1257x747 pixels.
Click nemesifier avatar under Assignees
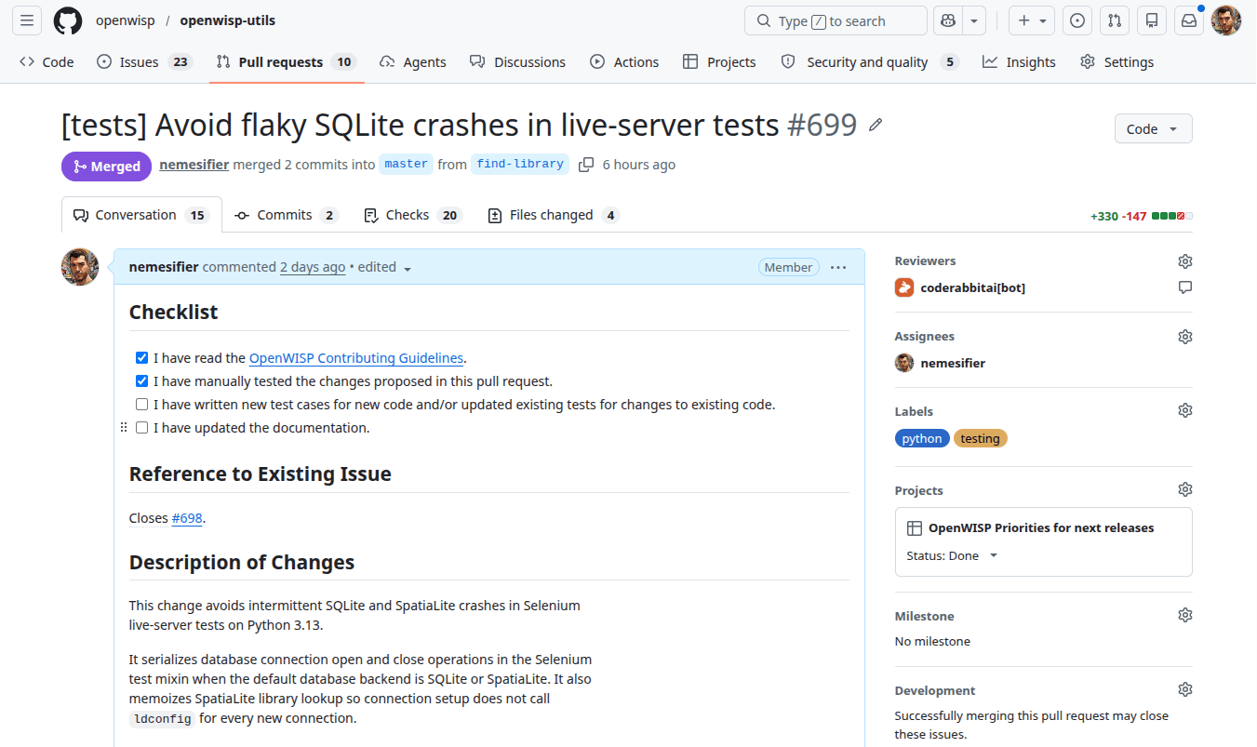point(904,363)
